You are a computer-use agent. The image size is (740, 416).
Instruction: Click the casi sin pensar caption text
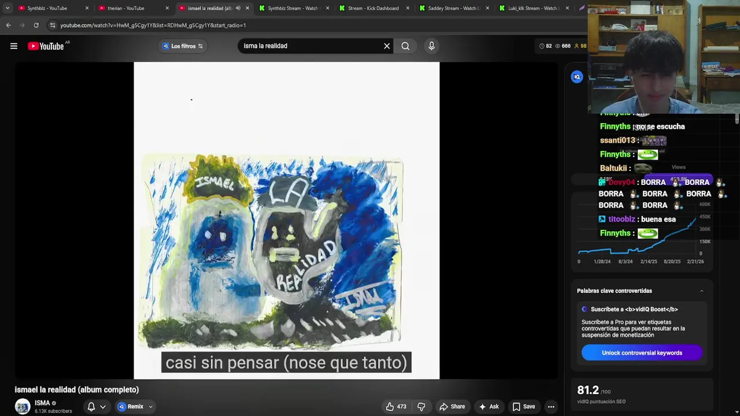[x=286, y=362]
